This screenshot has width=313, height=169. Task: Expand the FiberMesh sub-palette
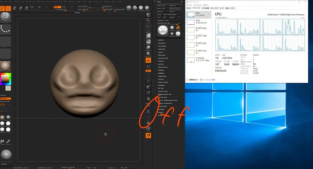tap(162, 55)
